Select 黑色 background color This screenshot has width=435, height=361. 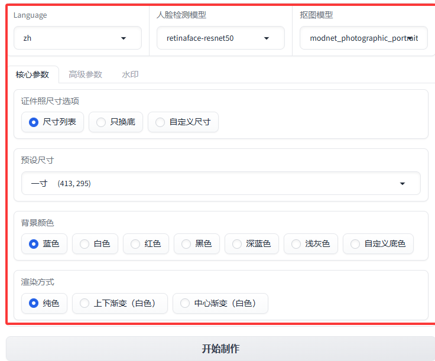[197, 243]
